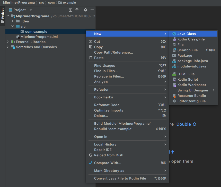Image resolution: width=221 pixels, height=187 pixels.
Task: Choose Reformat Code
Action: click(x=127, y=105)
